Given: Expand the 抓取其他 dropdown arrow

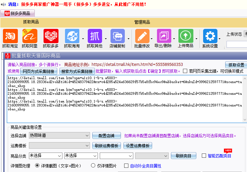Looking at the screenshot, I should tap(106, 39).
